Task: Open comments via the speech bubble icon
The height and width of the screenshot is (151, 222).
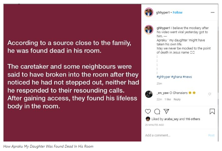Action: tap(157, 111)
